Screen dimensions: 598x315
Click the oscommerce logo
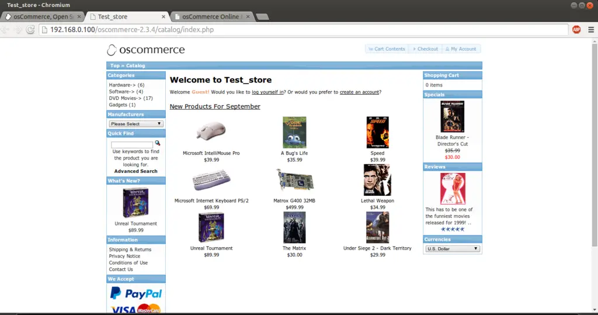pos(145,50)
